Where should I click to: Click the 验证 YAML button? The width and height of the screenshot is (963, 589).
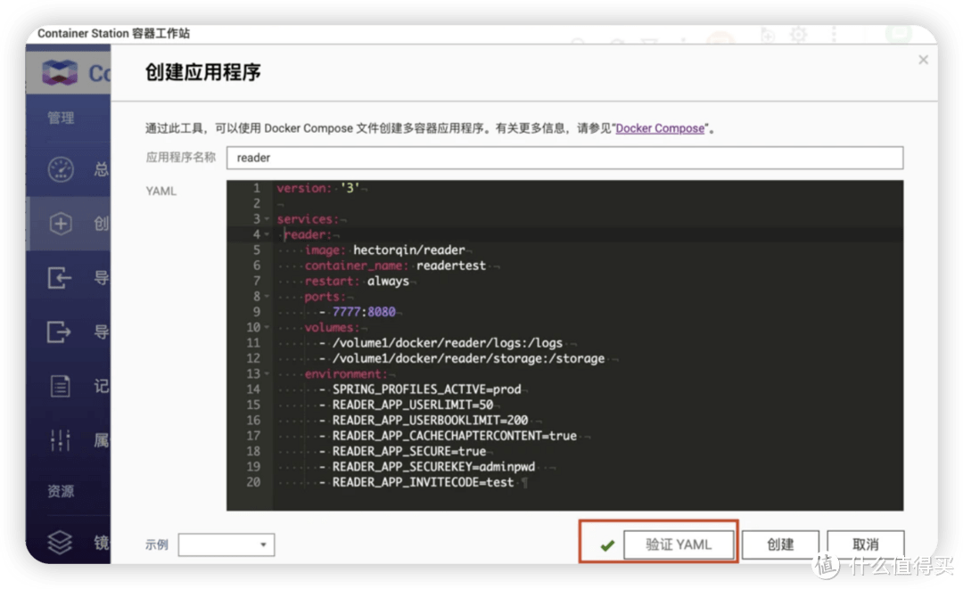coord(679,544)
